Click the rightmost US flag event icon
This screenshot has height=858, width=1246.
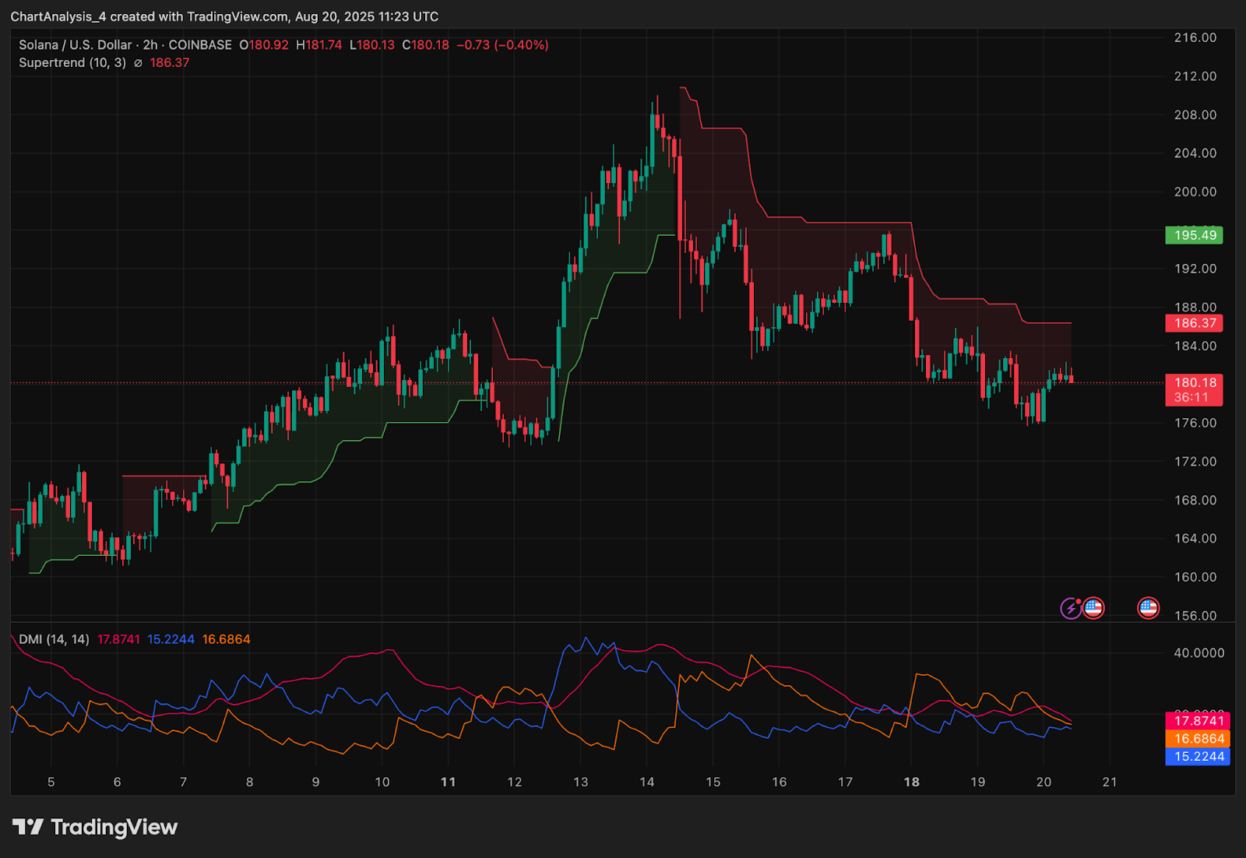pyautogui.click(x=1148, y=608)
